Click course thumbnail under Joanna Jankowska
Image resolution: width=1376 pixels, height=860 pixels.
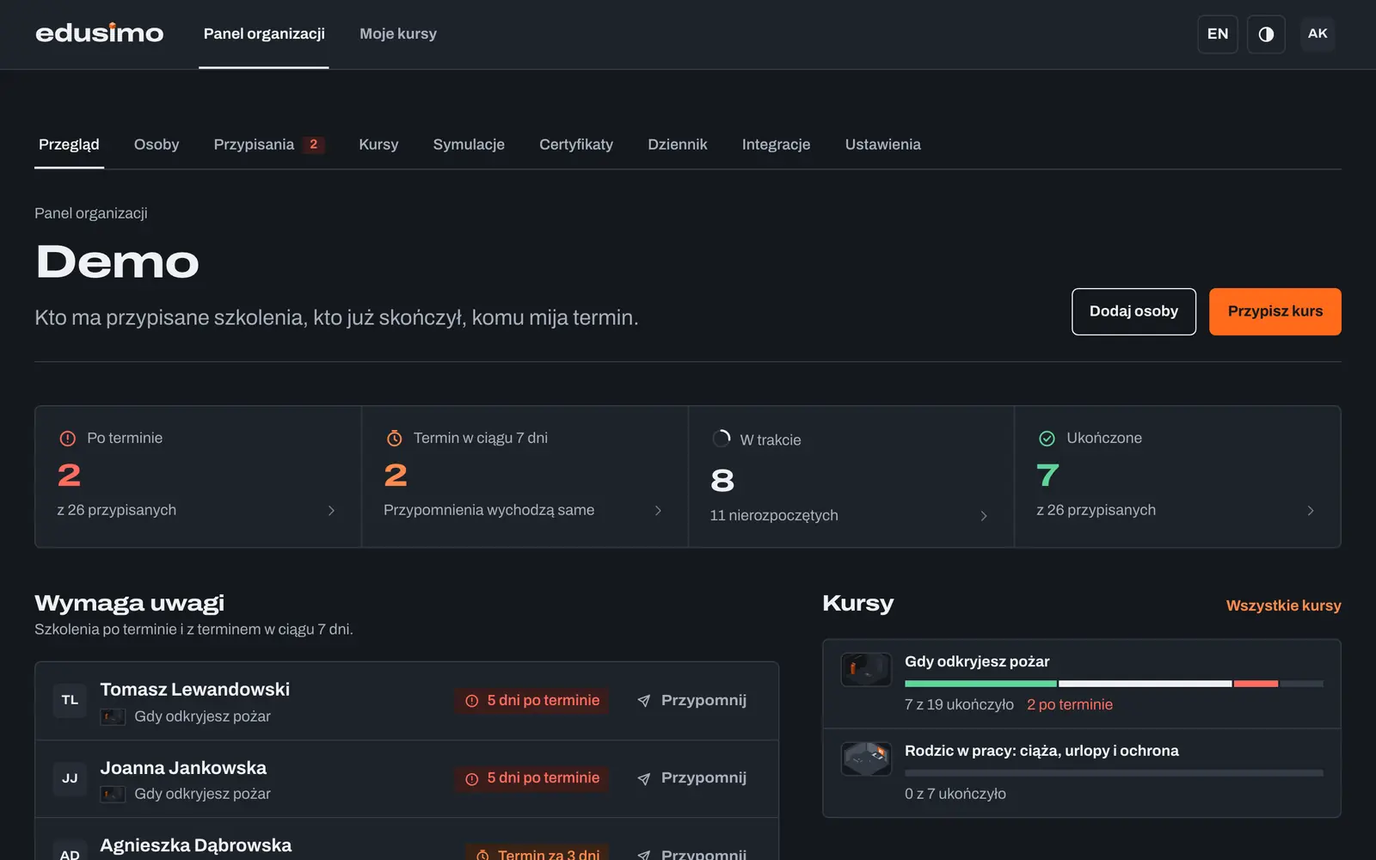(113, 794)
